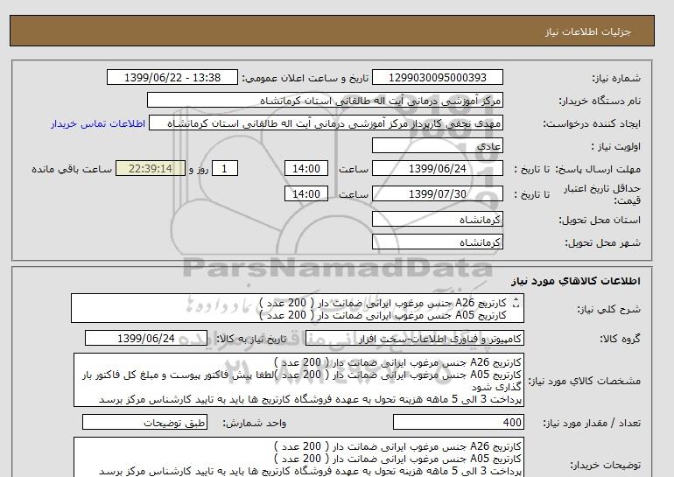Click price validity date 1399/07/30 field
The image size is (674, 477).
437,193
